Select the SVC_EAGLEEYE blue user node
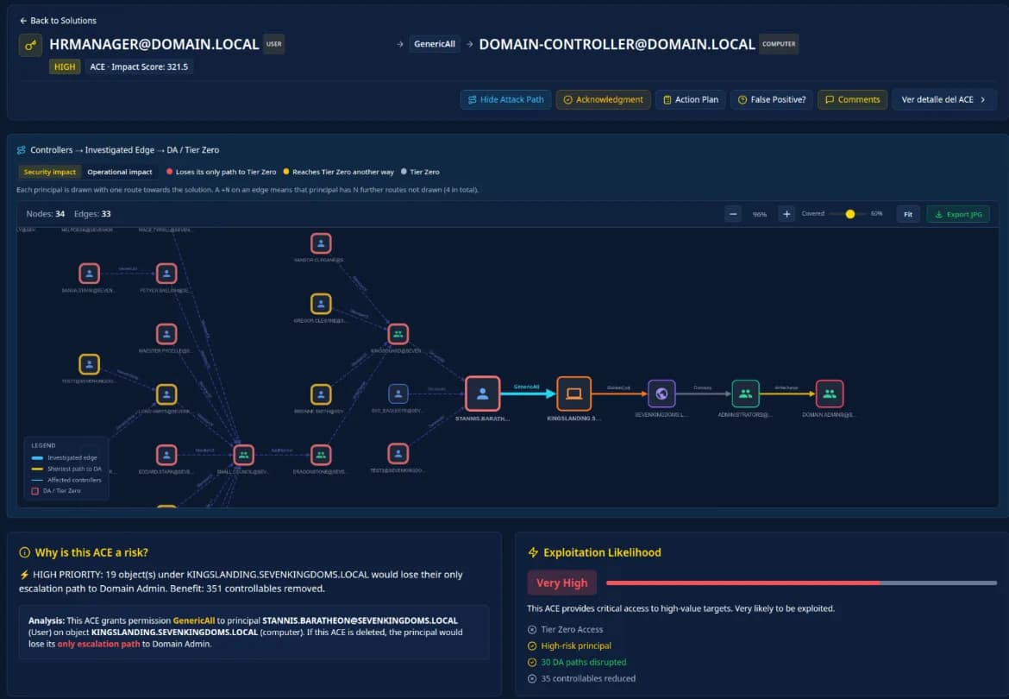The height and width of the screenshot is (699, 1009). [x=398, y=394]
